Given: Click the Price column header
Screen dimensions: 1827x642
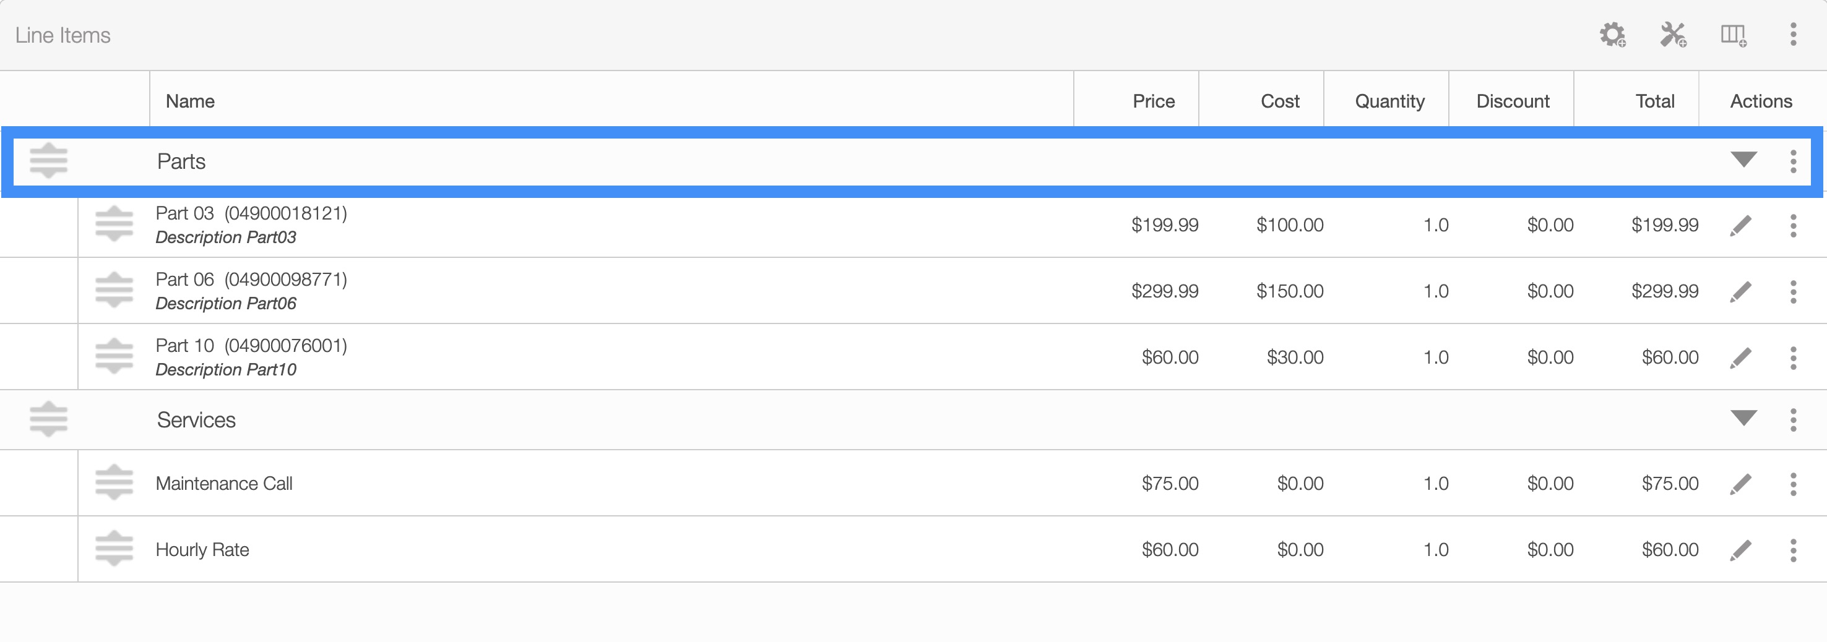Looking at the screenshot, I should pyautogui.click(x=1153, y=101).
